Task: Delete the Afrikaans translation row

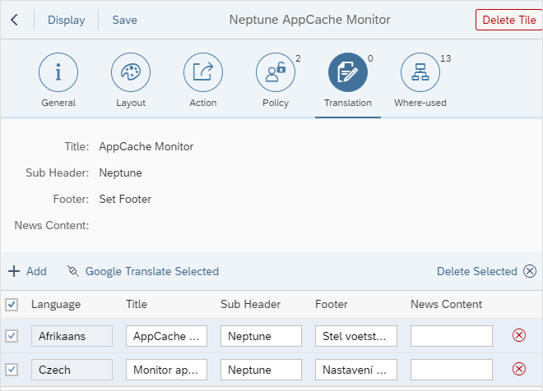Action: 519,335
